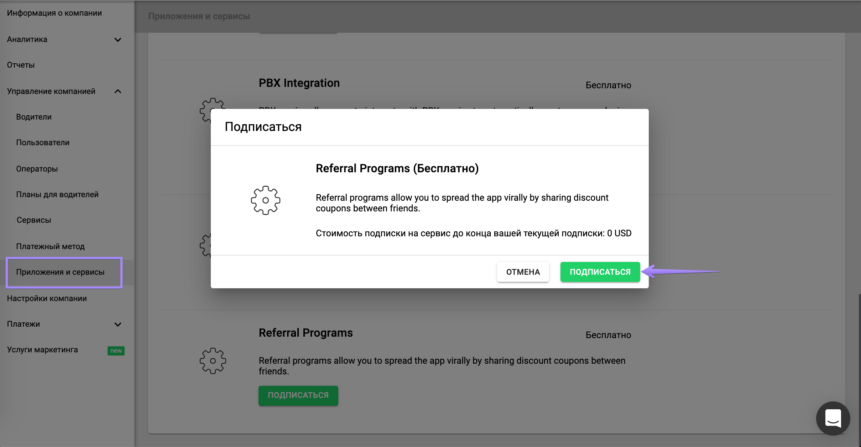
Task: Expand the Аналитика menu chevron
Action: (118, 40)
